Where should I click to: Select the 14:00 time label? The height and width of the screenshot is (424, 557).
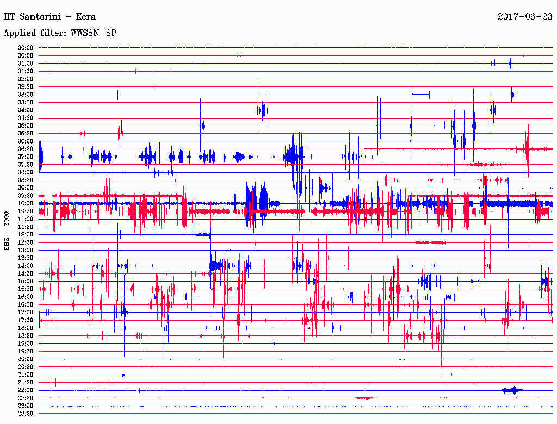(x=26, y=266)
